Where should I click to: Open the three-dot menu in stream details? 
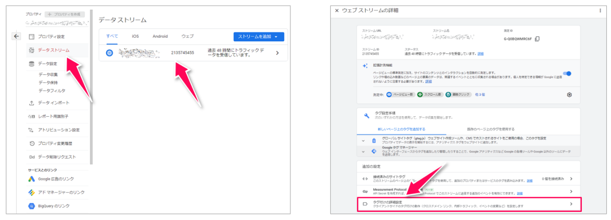(x=600, y=10)
